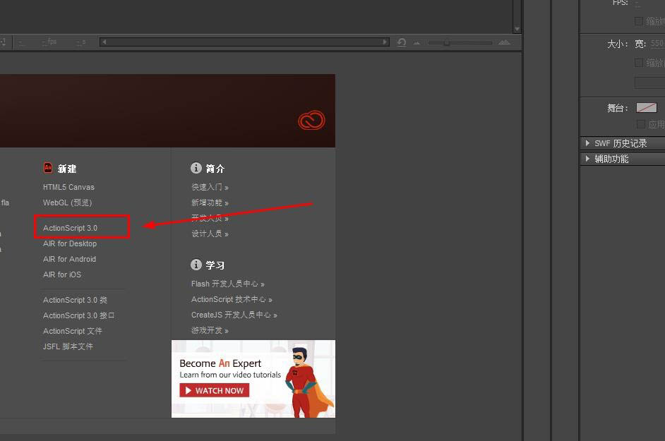Enable the 应用 checkbox under stage color
665x441 pixels.
641,123
